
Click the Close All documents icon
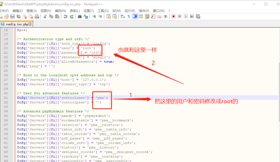(31, 16)
